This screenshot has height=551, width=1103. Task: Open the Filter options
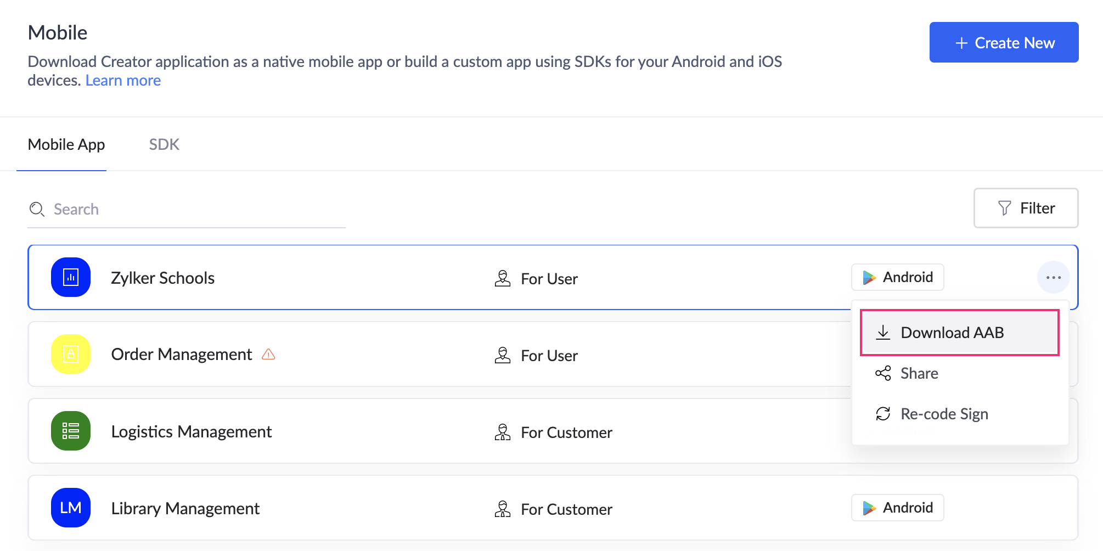tap(1026, 208)
